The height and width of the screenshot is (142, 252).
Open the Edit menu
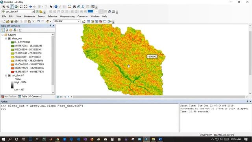tap(11, 17)
